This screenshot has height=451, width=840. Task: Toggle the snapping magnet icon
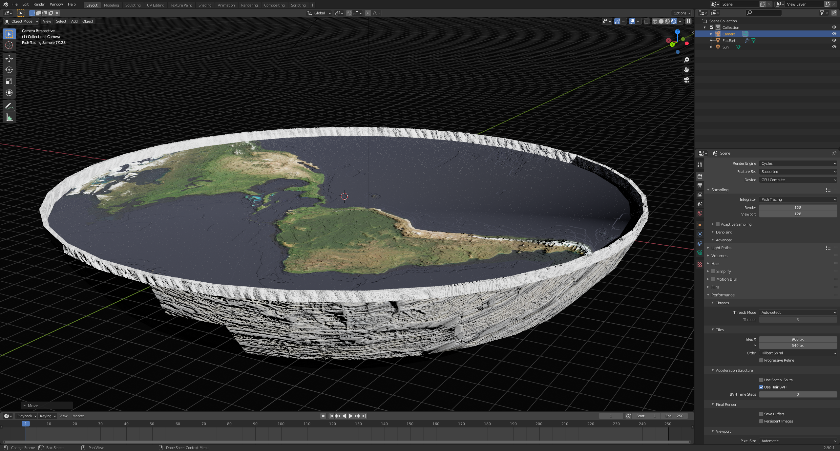pos(349,13)
